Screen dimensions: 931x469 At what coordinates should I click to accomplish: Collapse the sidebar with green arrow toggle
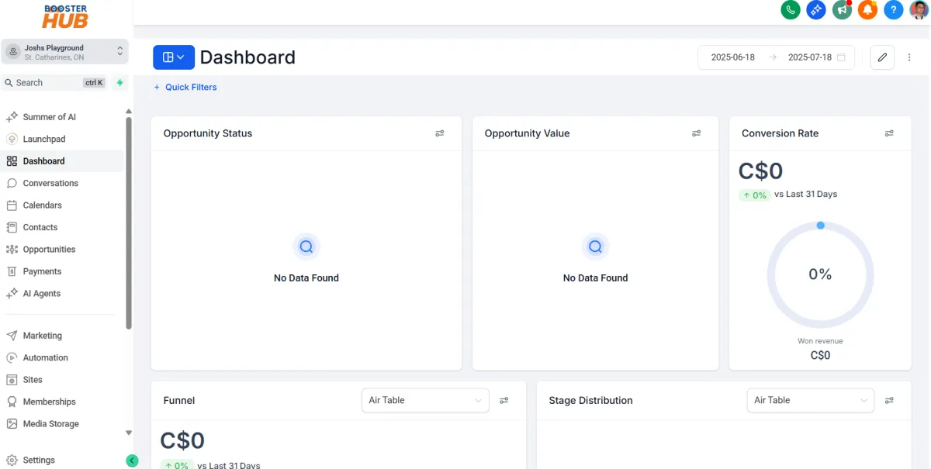point(132,460)
